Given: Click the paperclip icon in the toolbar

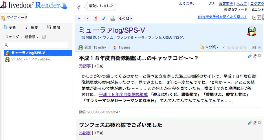Looking at the screenshot, I should 104,19.
